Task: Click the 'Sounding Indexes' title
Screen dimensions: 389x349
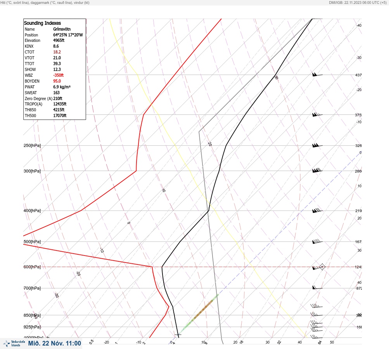Action: (x=42, y=23)
